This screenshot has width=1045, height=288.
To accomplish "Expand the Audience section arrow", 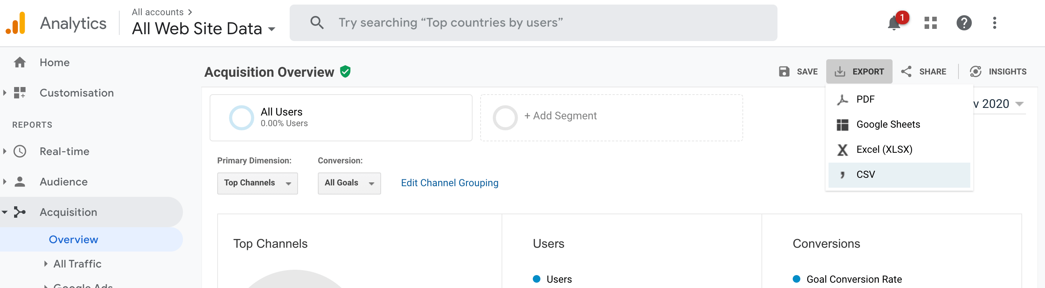I will tap(5, 182).
